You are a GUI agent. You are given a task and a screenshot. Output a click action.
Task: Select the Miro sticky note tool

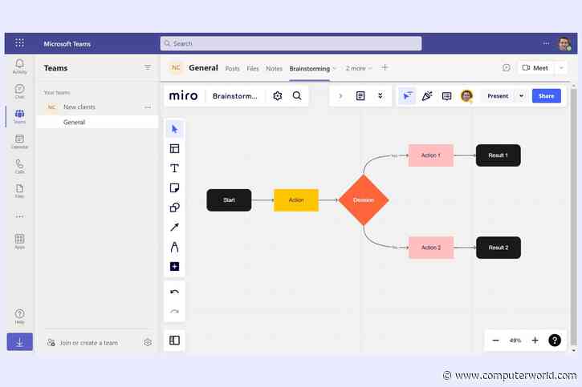tap(174, 187)
